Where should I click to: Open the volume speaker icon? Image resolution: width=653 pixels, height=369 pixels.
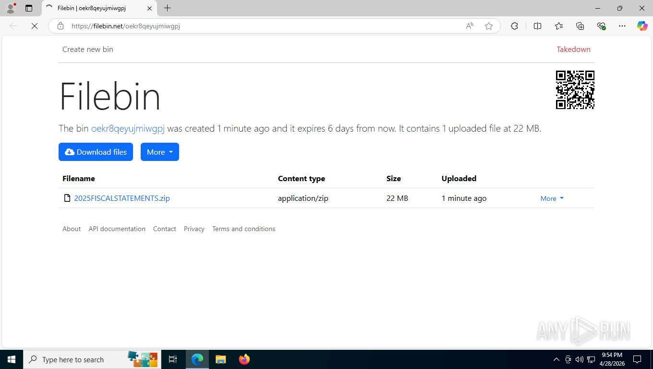tap(580, 359)
